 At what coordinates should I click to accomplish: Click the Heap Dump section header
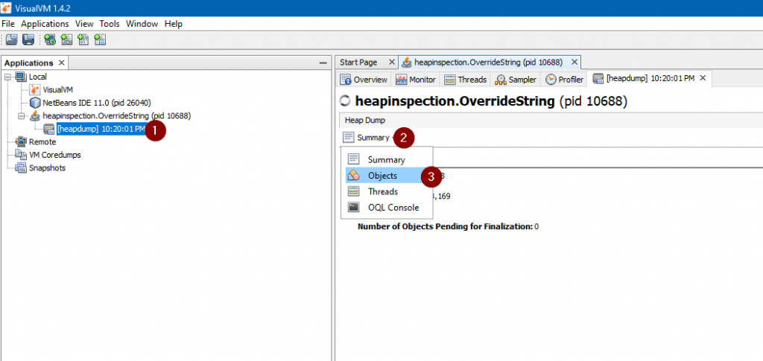tap(551, 120)
